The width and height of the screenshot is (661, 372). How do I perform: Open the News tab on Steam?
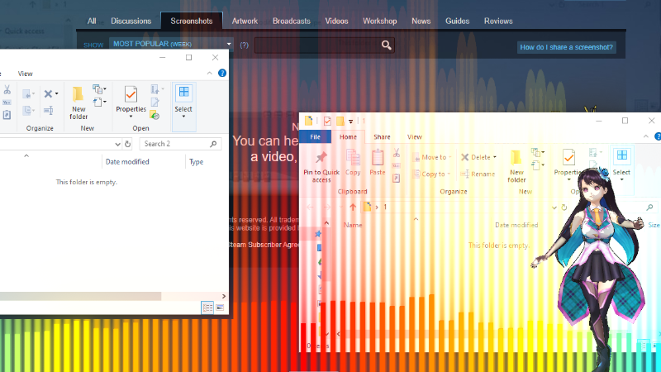421,21
